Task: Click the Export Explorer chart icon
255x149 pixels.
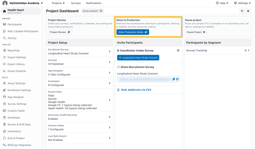Action: pos(4,71)
